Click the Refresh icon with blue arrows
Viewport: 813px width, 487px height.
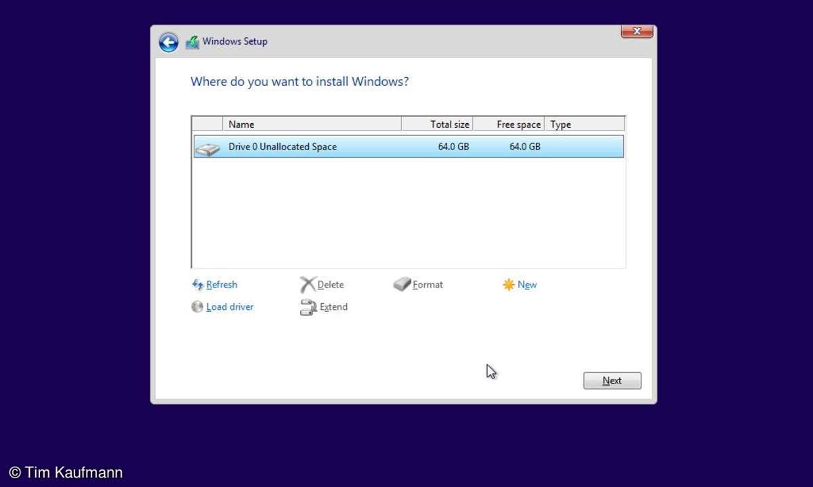pyautogui.click(x=198, y=285)
